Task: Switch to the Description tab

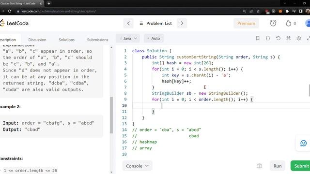Action: tap(8, 40)
